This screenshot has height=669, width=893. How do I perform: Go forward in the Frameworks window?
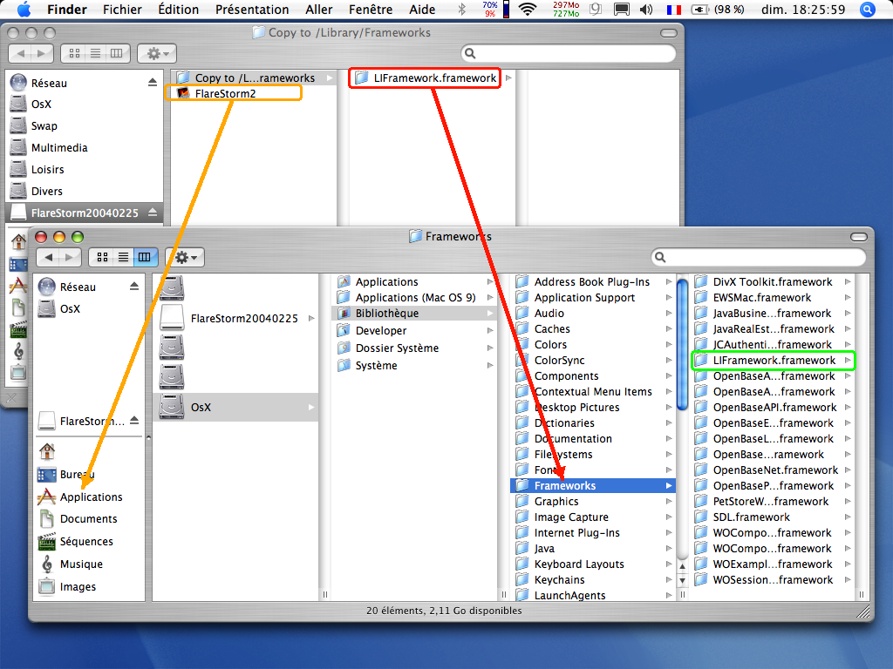pyautogui.click(x=70, y=257)
